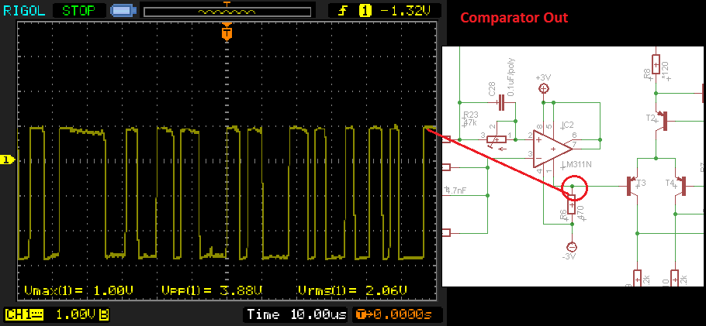Image resolution: width=706 pixels, height=326 pixels.
Task: Click the Urms(1)= 2.06V measurement
Action: point(352,290)
